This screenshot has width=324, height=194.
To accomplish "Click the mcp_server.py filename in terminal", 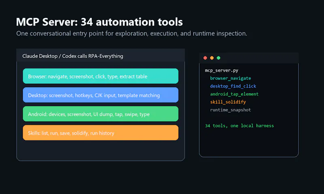I will (222, 70).
